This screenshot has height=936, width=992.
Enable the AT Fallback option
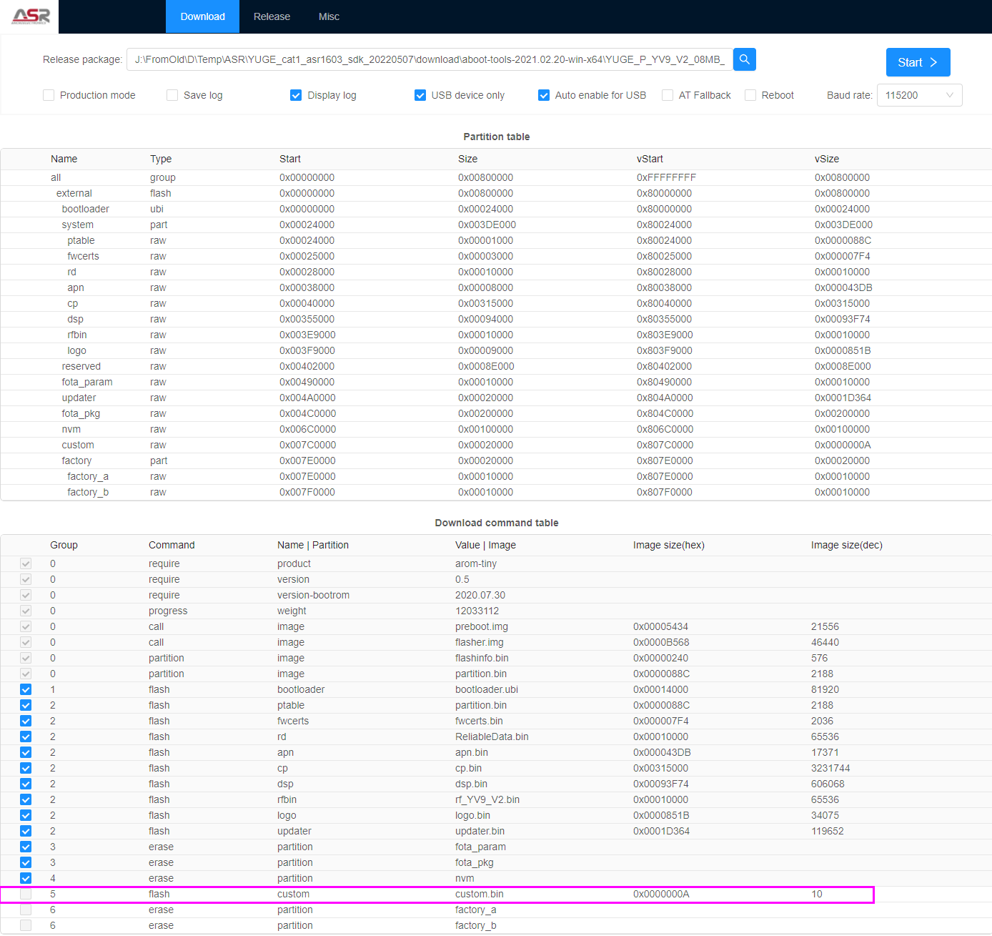tap(667, 94)
